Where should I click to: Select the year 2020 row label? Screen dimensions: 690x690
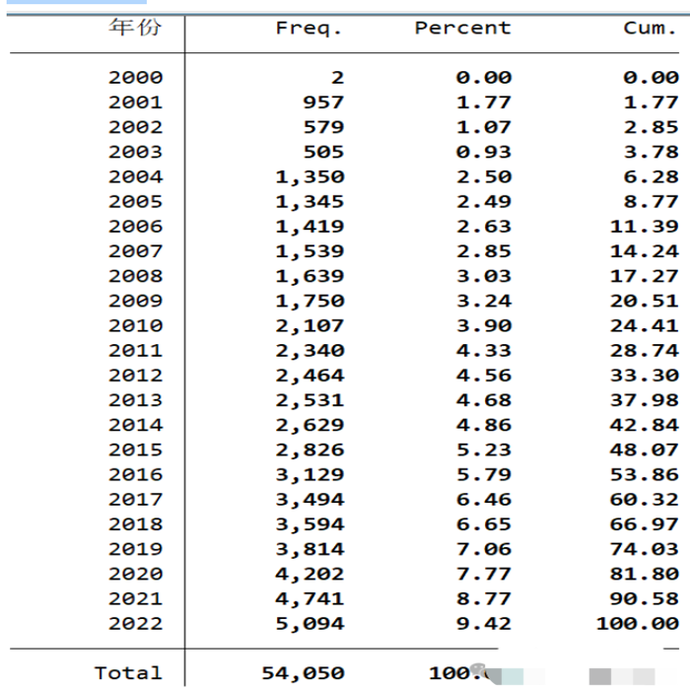(x=136, y=574)
